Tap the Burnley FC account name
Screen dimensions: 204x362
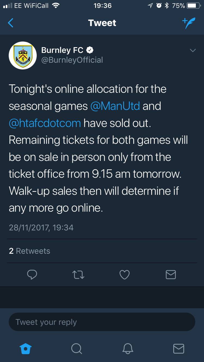62,50
